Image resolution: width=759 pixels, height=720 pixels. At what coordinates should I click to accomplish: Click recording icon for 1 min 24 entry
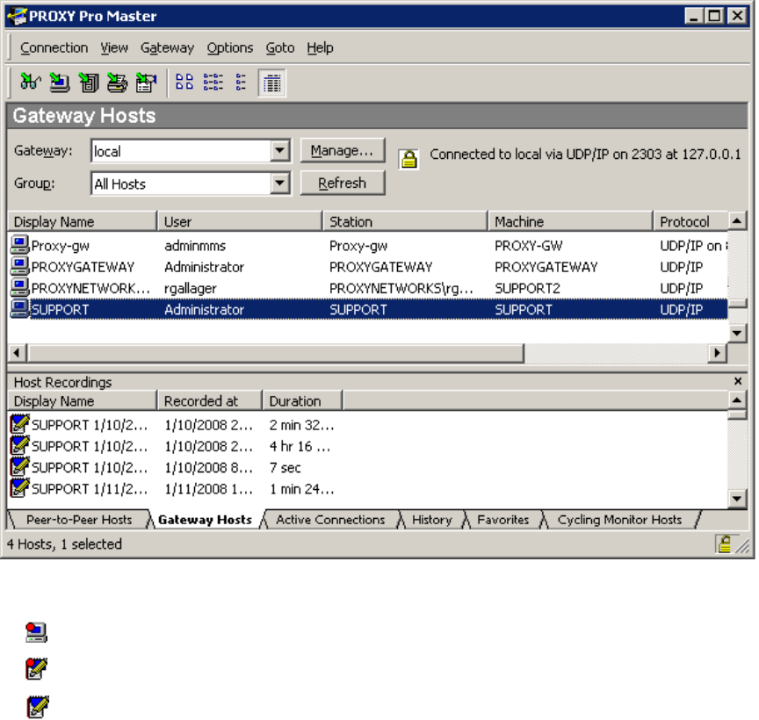coord(20,487)
